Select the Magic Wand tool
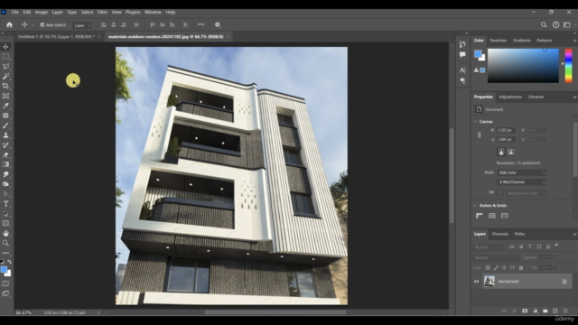This screenshot has width=578, height=325. pos(5,76)
